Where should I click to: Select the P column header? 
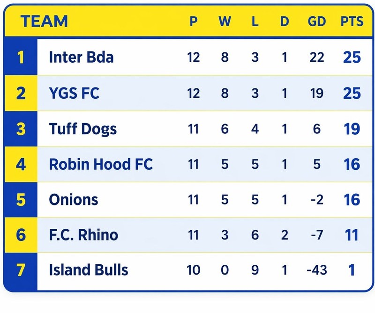[193, 22]
